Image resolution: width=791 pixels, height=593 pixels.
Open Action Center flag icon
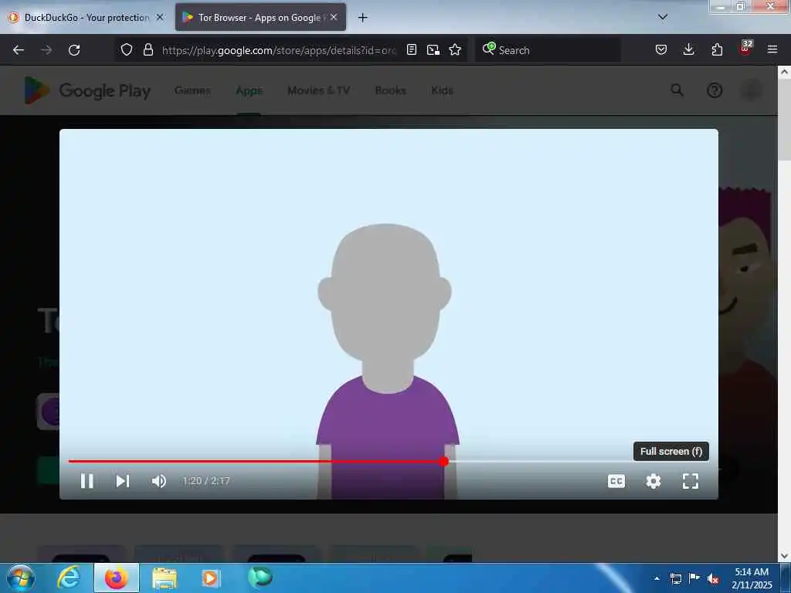pyautogui.click(x=694, y=578)
